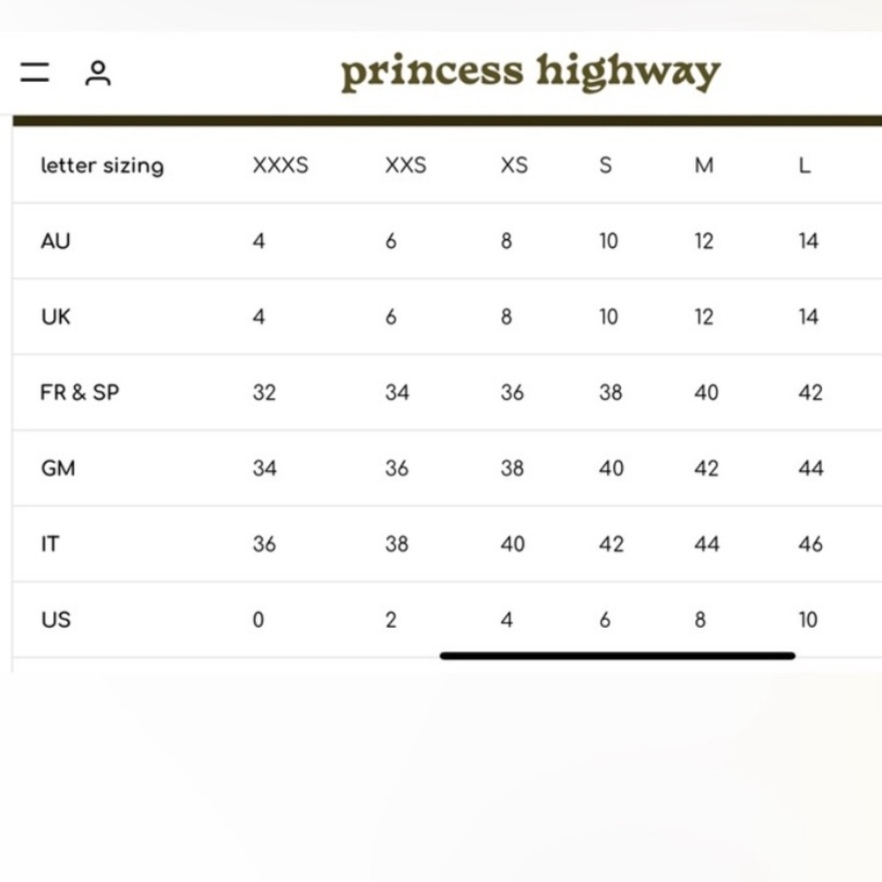
Task: Select GM value 42 under M
Action: coord(706,468)
